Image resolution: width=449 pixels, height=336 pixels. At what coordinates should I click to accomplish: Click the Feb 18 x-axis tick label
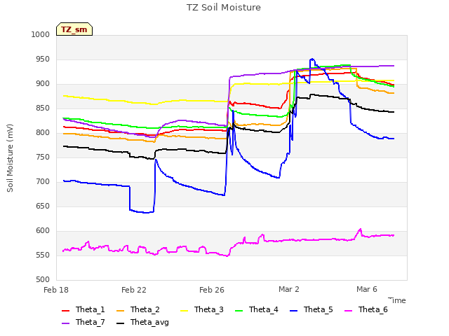tap(56, 290)
